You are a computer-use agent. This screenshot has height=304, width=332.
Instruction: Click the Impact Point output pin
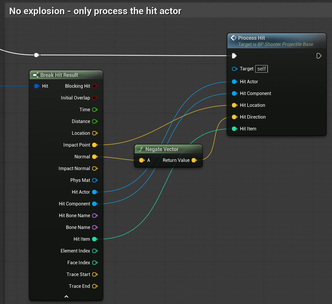click(94, 145)
